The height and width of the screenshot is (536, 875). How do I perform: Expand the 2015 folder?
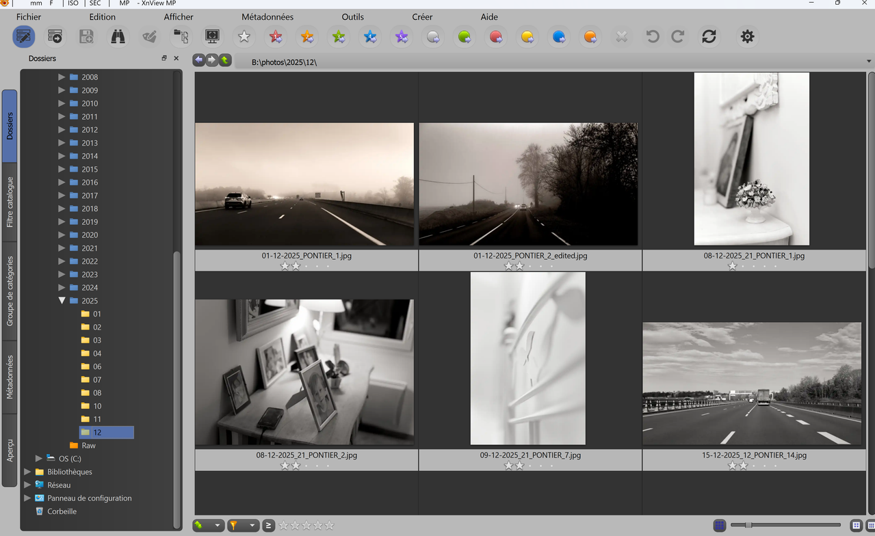(62, 169)
